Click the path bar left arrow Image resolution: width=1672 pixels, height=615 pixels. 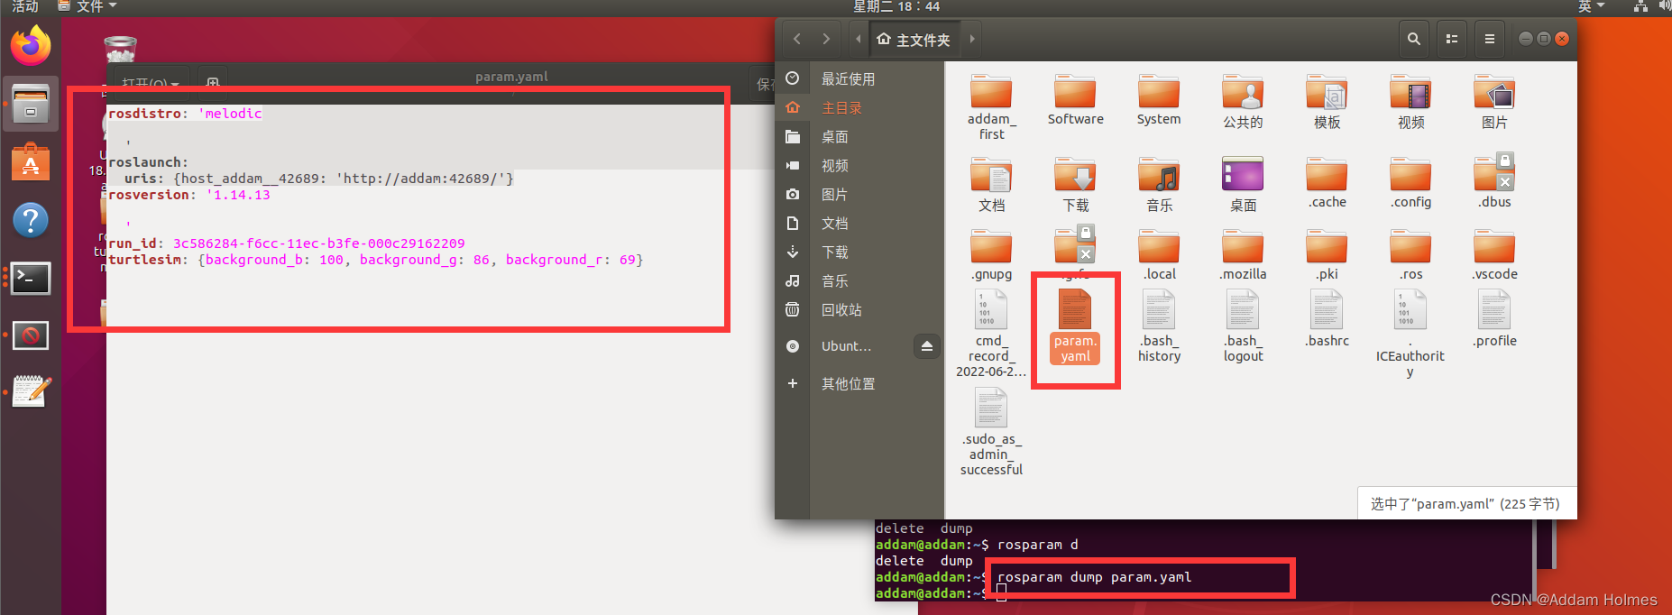pyautogui.click(x=858, y=39)
